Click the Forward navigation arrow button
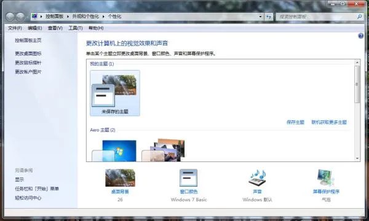 [20, 17]
